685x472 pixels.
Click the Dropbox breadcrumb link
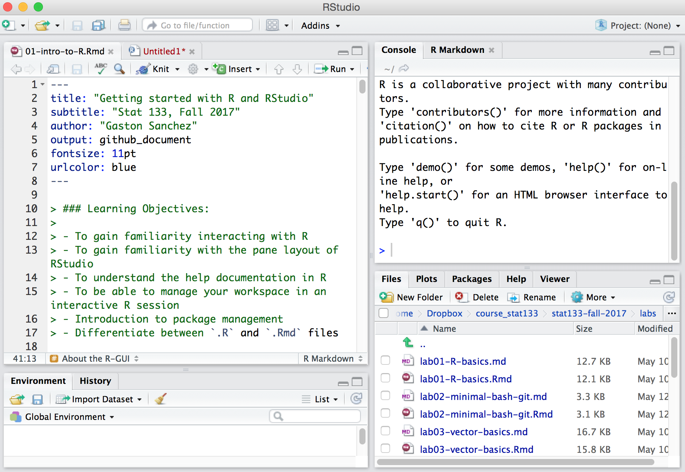(444, 313)
